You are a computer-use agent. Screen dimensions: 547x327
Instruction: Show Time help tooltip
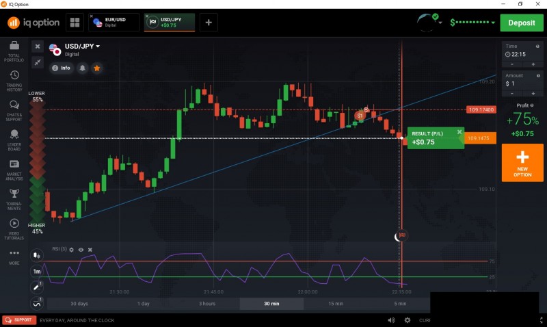coord(537,46)
